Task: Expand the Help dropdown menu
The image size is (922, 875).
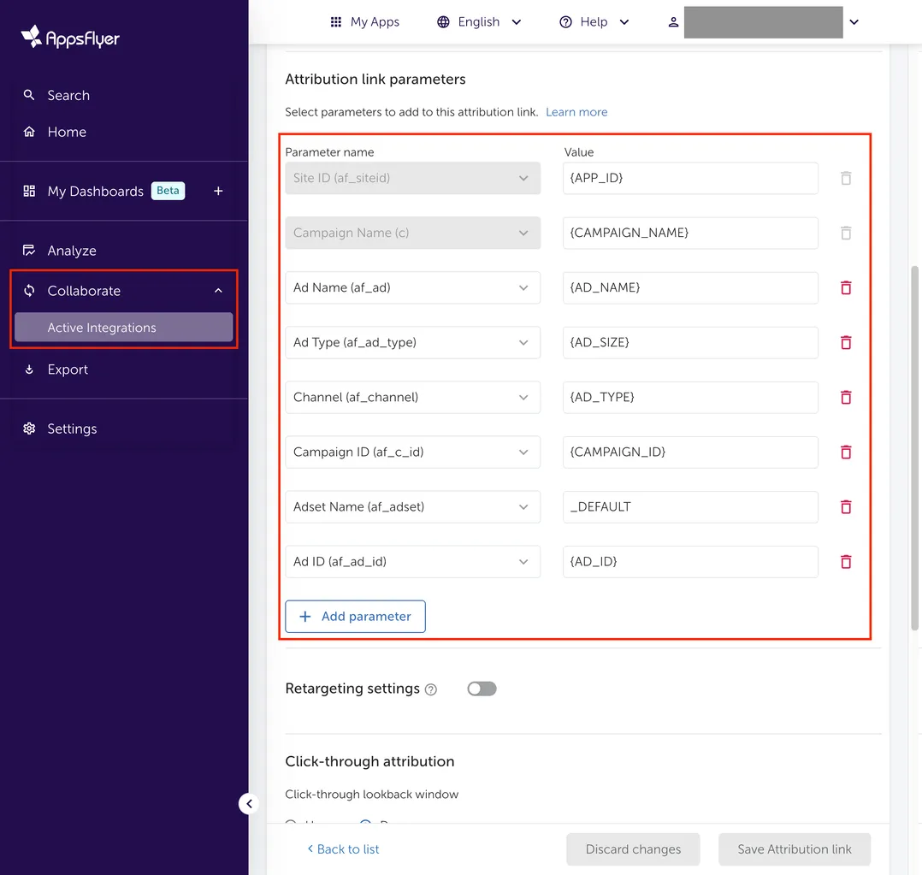Action: coord(594,21)
